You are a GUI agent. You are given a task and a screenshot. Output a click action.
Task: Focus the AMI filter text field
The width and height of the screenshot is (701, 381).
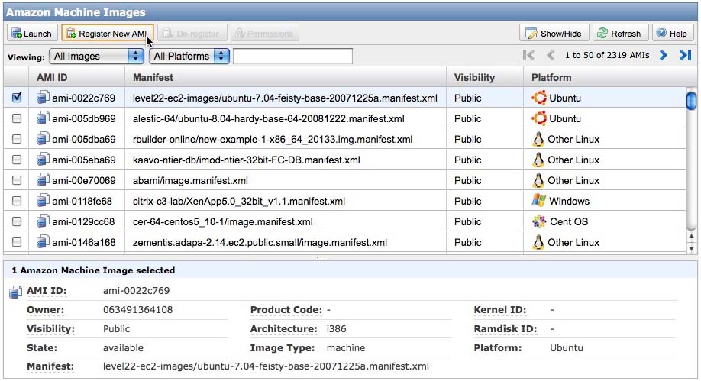click(292, 57)
